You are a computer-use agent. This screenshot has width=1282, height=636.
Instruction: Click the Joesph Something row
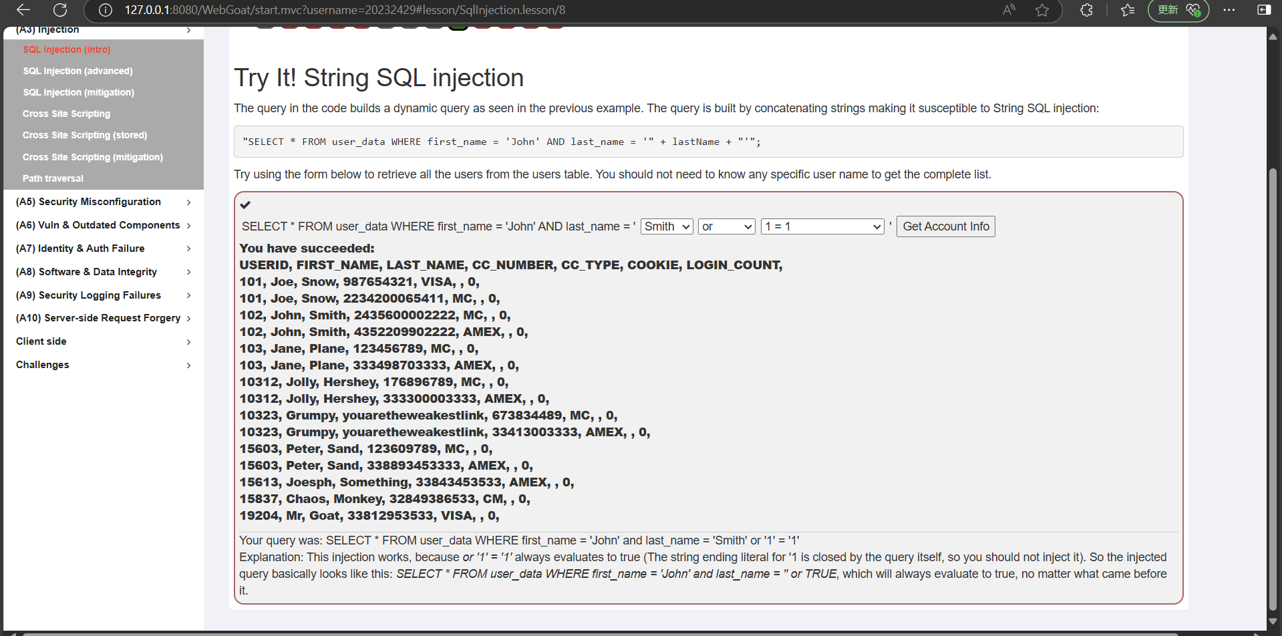[407, 482]
